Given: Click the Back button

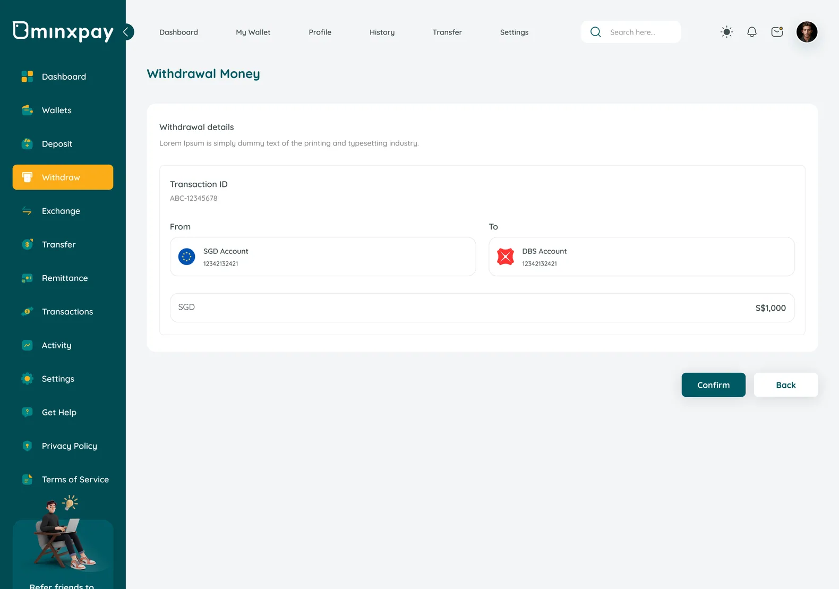Looking at the screenshot, I should click(786, 385).
